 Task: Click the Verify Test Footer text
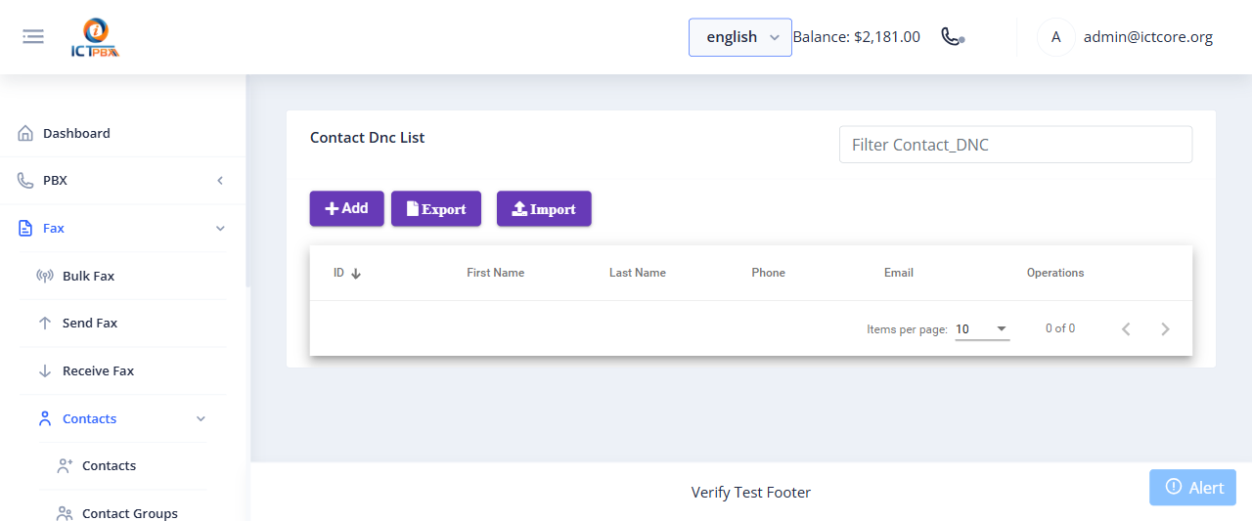tap(751, 493)
